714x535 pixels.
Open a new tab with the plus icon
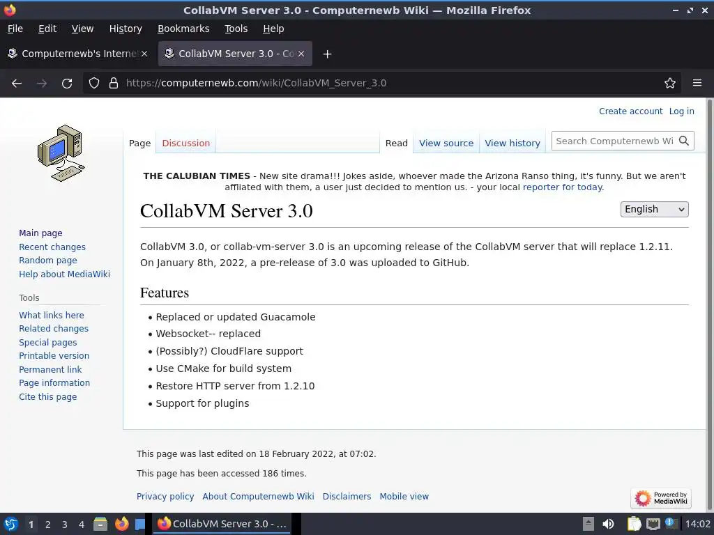(x=327, y=54)
